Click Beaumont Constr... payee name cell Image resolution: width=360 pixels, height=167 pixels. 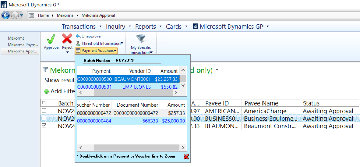pos(270,126)
